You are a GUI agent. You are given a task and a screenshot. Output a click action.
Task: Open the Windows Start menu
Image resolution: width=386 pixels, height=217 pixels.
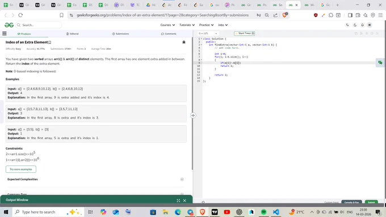[6, 212]
